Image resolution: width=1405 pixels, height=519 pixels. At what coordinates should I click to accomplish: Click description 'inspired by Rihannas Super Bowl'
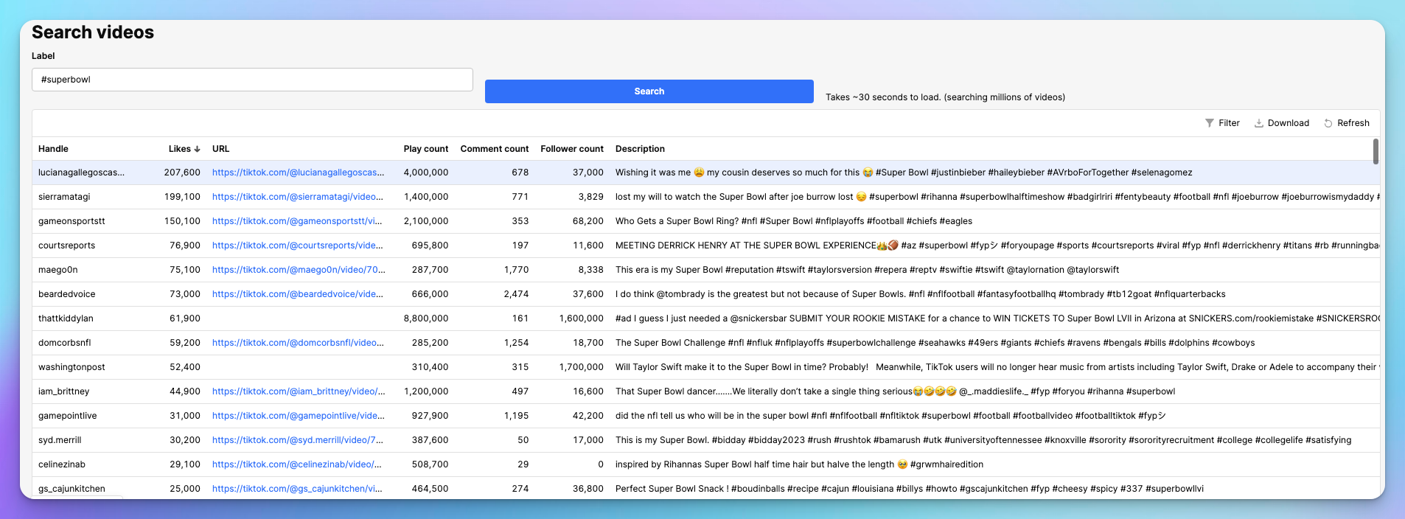799,464
